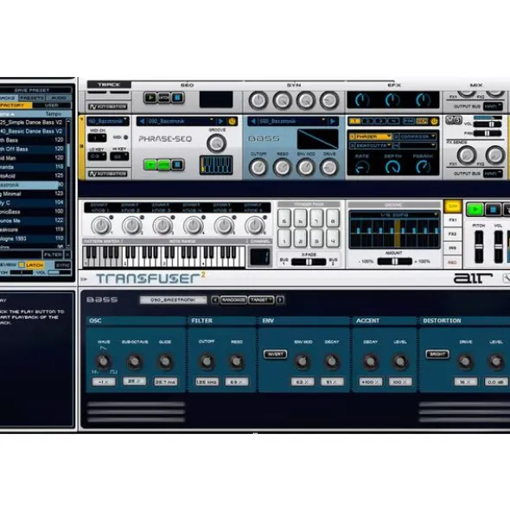Click the X-Fade slider between Bus 1 and 2

coord(309,262)
